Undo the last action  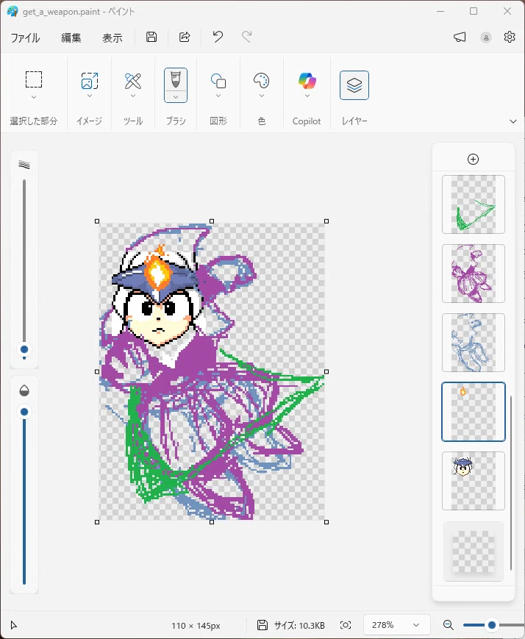218,37
